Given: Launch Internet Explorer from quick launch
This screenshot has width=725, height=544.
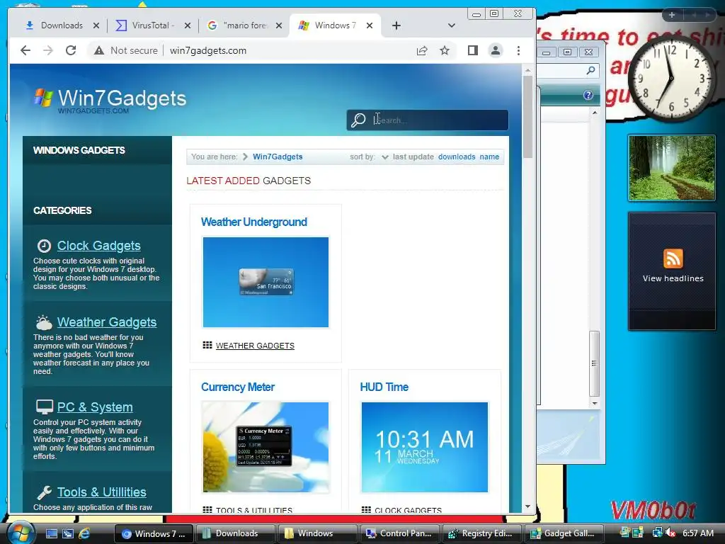Looking at the screenshot, I should [x=85, y=533].
